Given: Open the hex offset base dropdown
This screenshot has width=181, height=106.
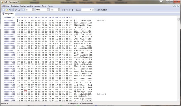Looking at the screenshot, I should coord(59,10).
